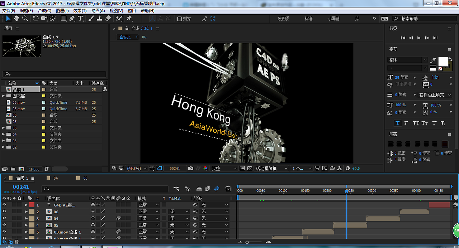The image size is (459, 248).
Task: Expand layer 1 C4D AE宣... properties
Action: point(26,205)
